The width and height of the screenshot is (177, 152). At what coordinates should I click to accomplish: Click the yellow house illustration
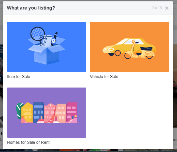pyautogui.click(x=27, y=113)
